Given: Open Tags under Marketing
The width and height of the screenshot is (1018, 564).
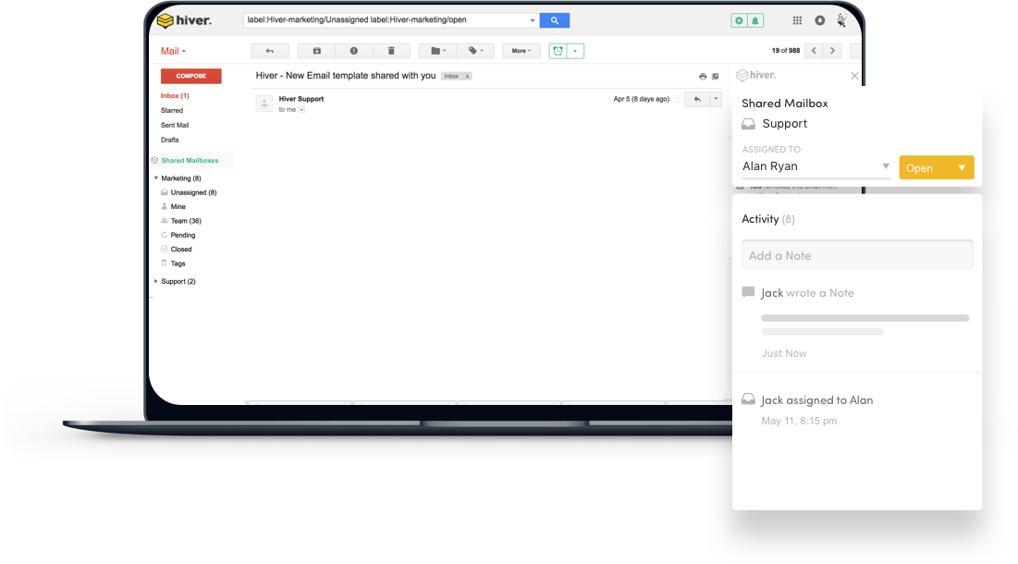Looking at the screenshot, I should (x=178, y=264).
